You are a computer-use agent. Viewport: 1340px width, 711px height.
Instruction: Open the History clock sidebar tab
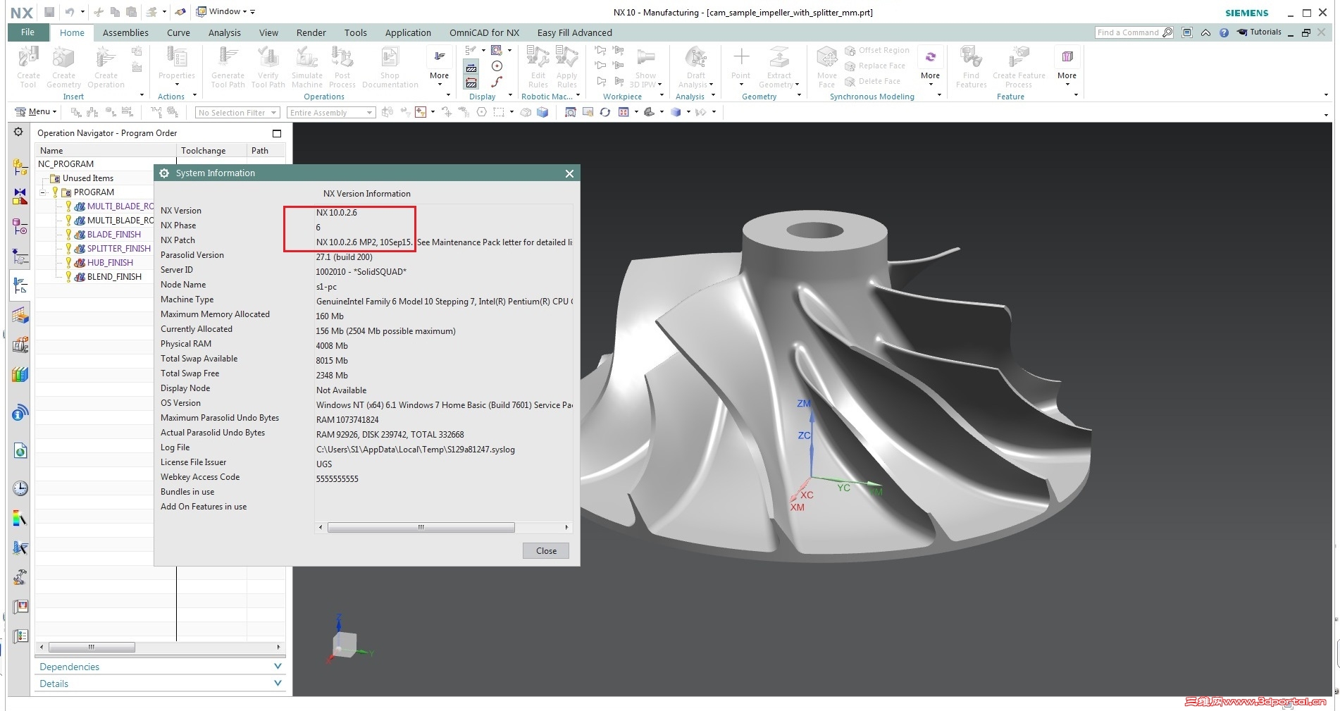click(x=20, y=488)
